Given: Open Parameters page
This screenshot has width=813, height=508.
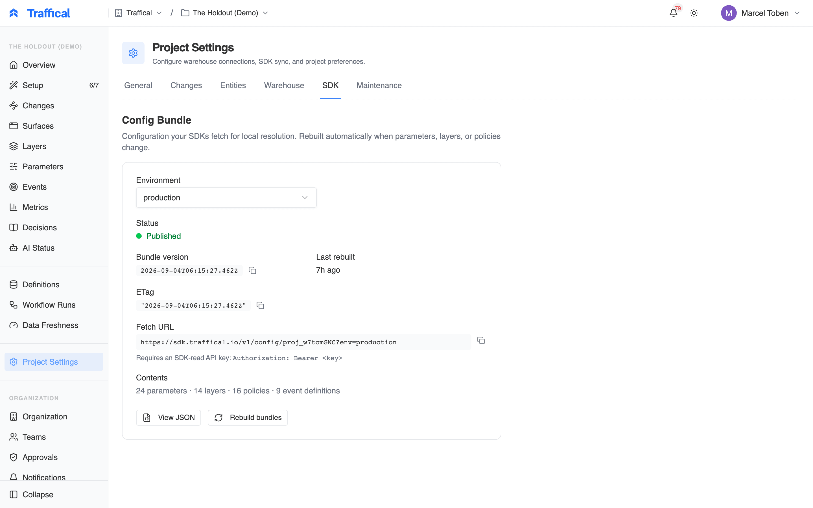Looking at the screenshot, I should point(54,167).
